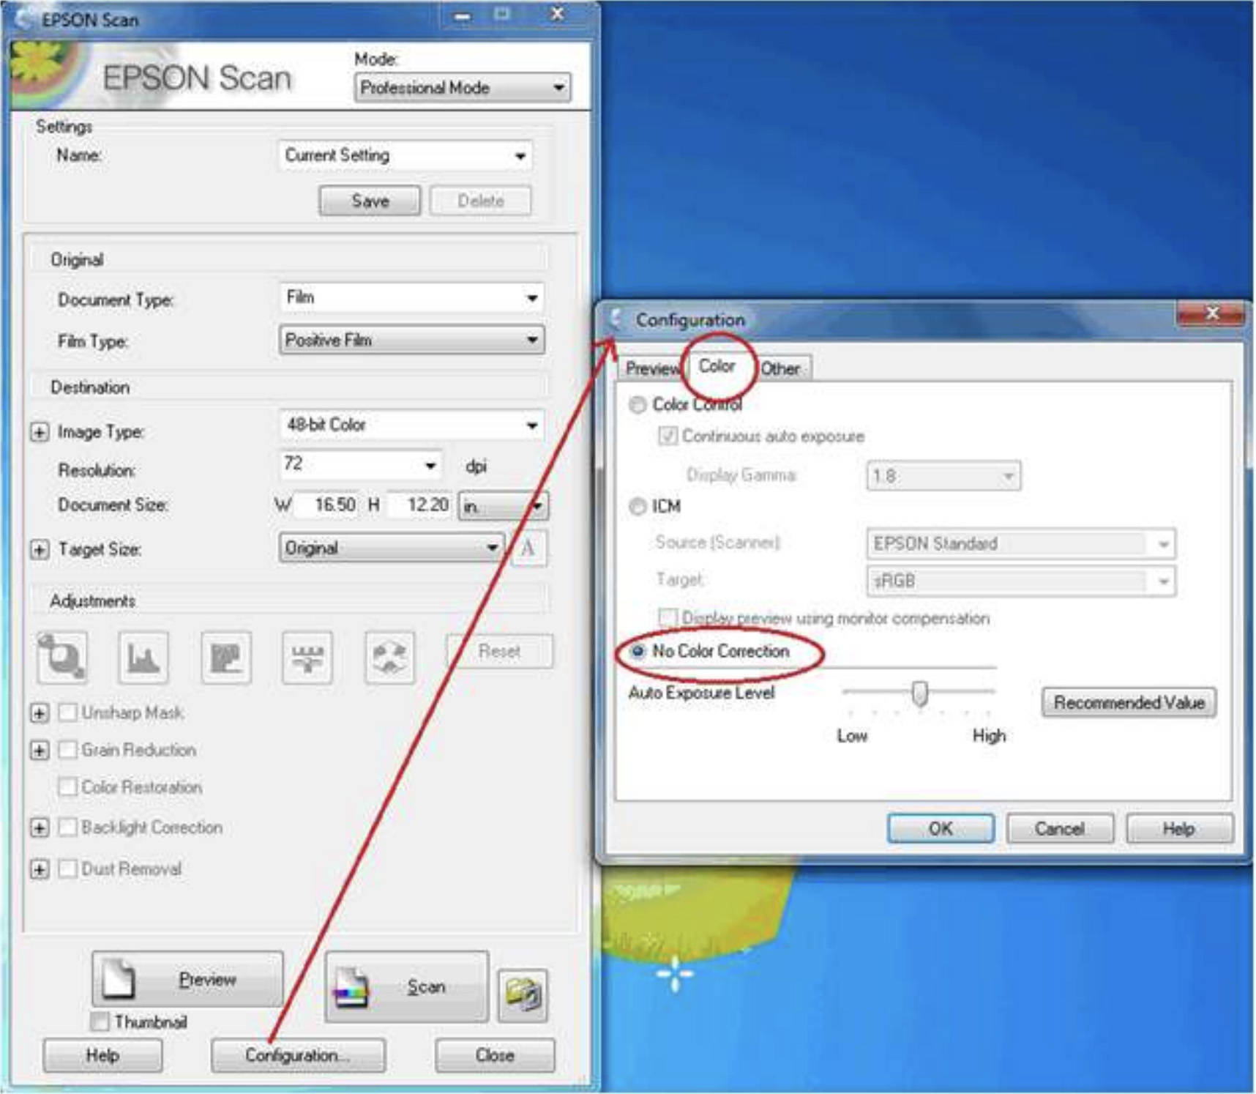Expand the Grain Reduction options
This screenshot has height=1094, width=1256.
tap(40, 750)
